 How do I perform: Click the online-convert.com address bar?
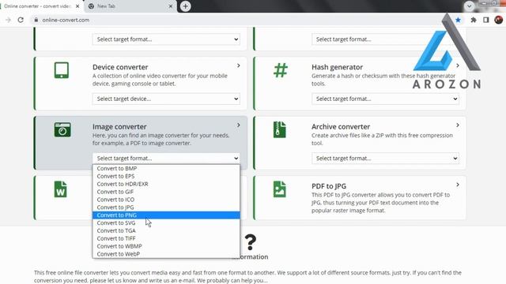coord(239,20)
